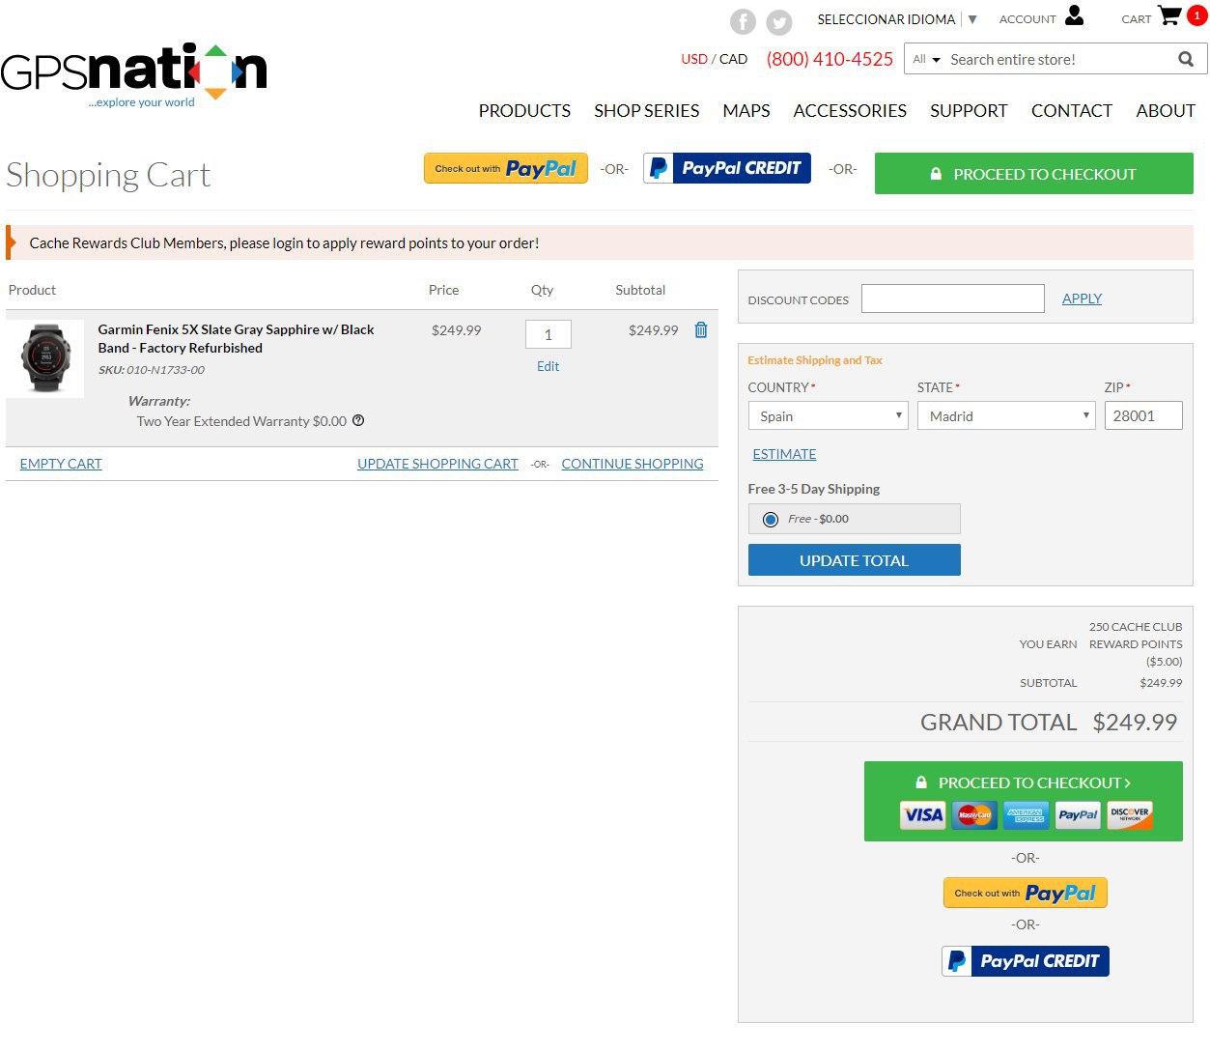Show warranty help question mark icon
The image size is (1210, 1052).
click(358, 420)
